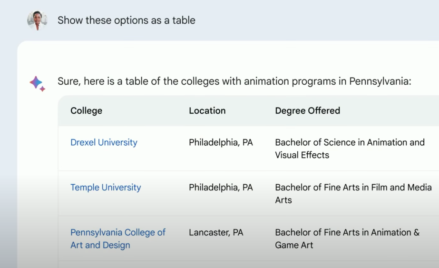The height and width of the screenshot is (268, 439).
Task: Click the response intro sentence about Pennsylvania colleges
Action: coord(234,81)
